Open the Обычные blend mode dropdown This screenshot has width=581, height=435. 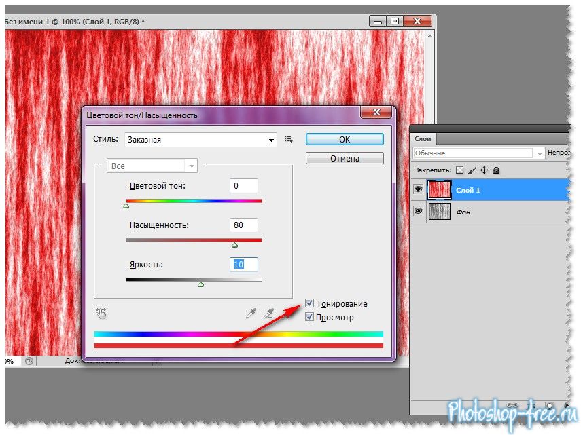[479, 153]
